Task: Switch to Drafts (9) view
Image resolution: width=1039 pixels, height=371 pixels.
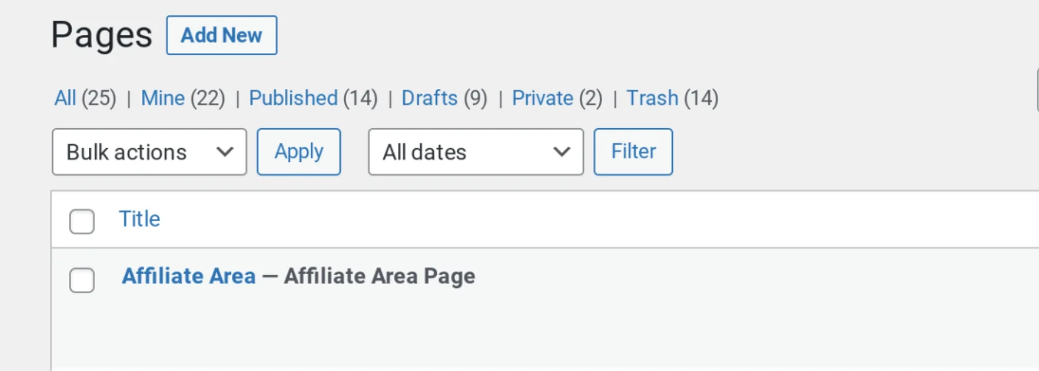Action: pyautogui.click(x=444, y=98)
